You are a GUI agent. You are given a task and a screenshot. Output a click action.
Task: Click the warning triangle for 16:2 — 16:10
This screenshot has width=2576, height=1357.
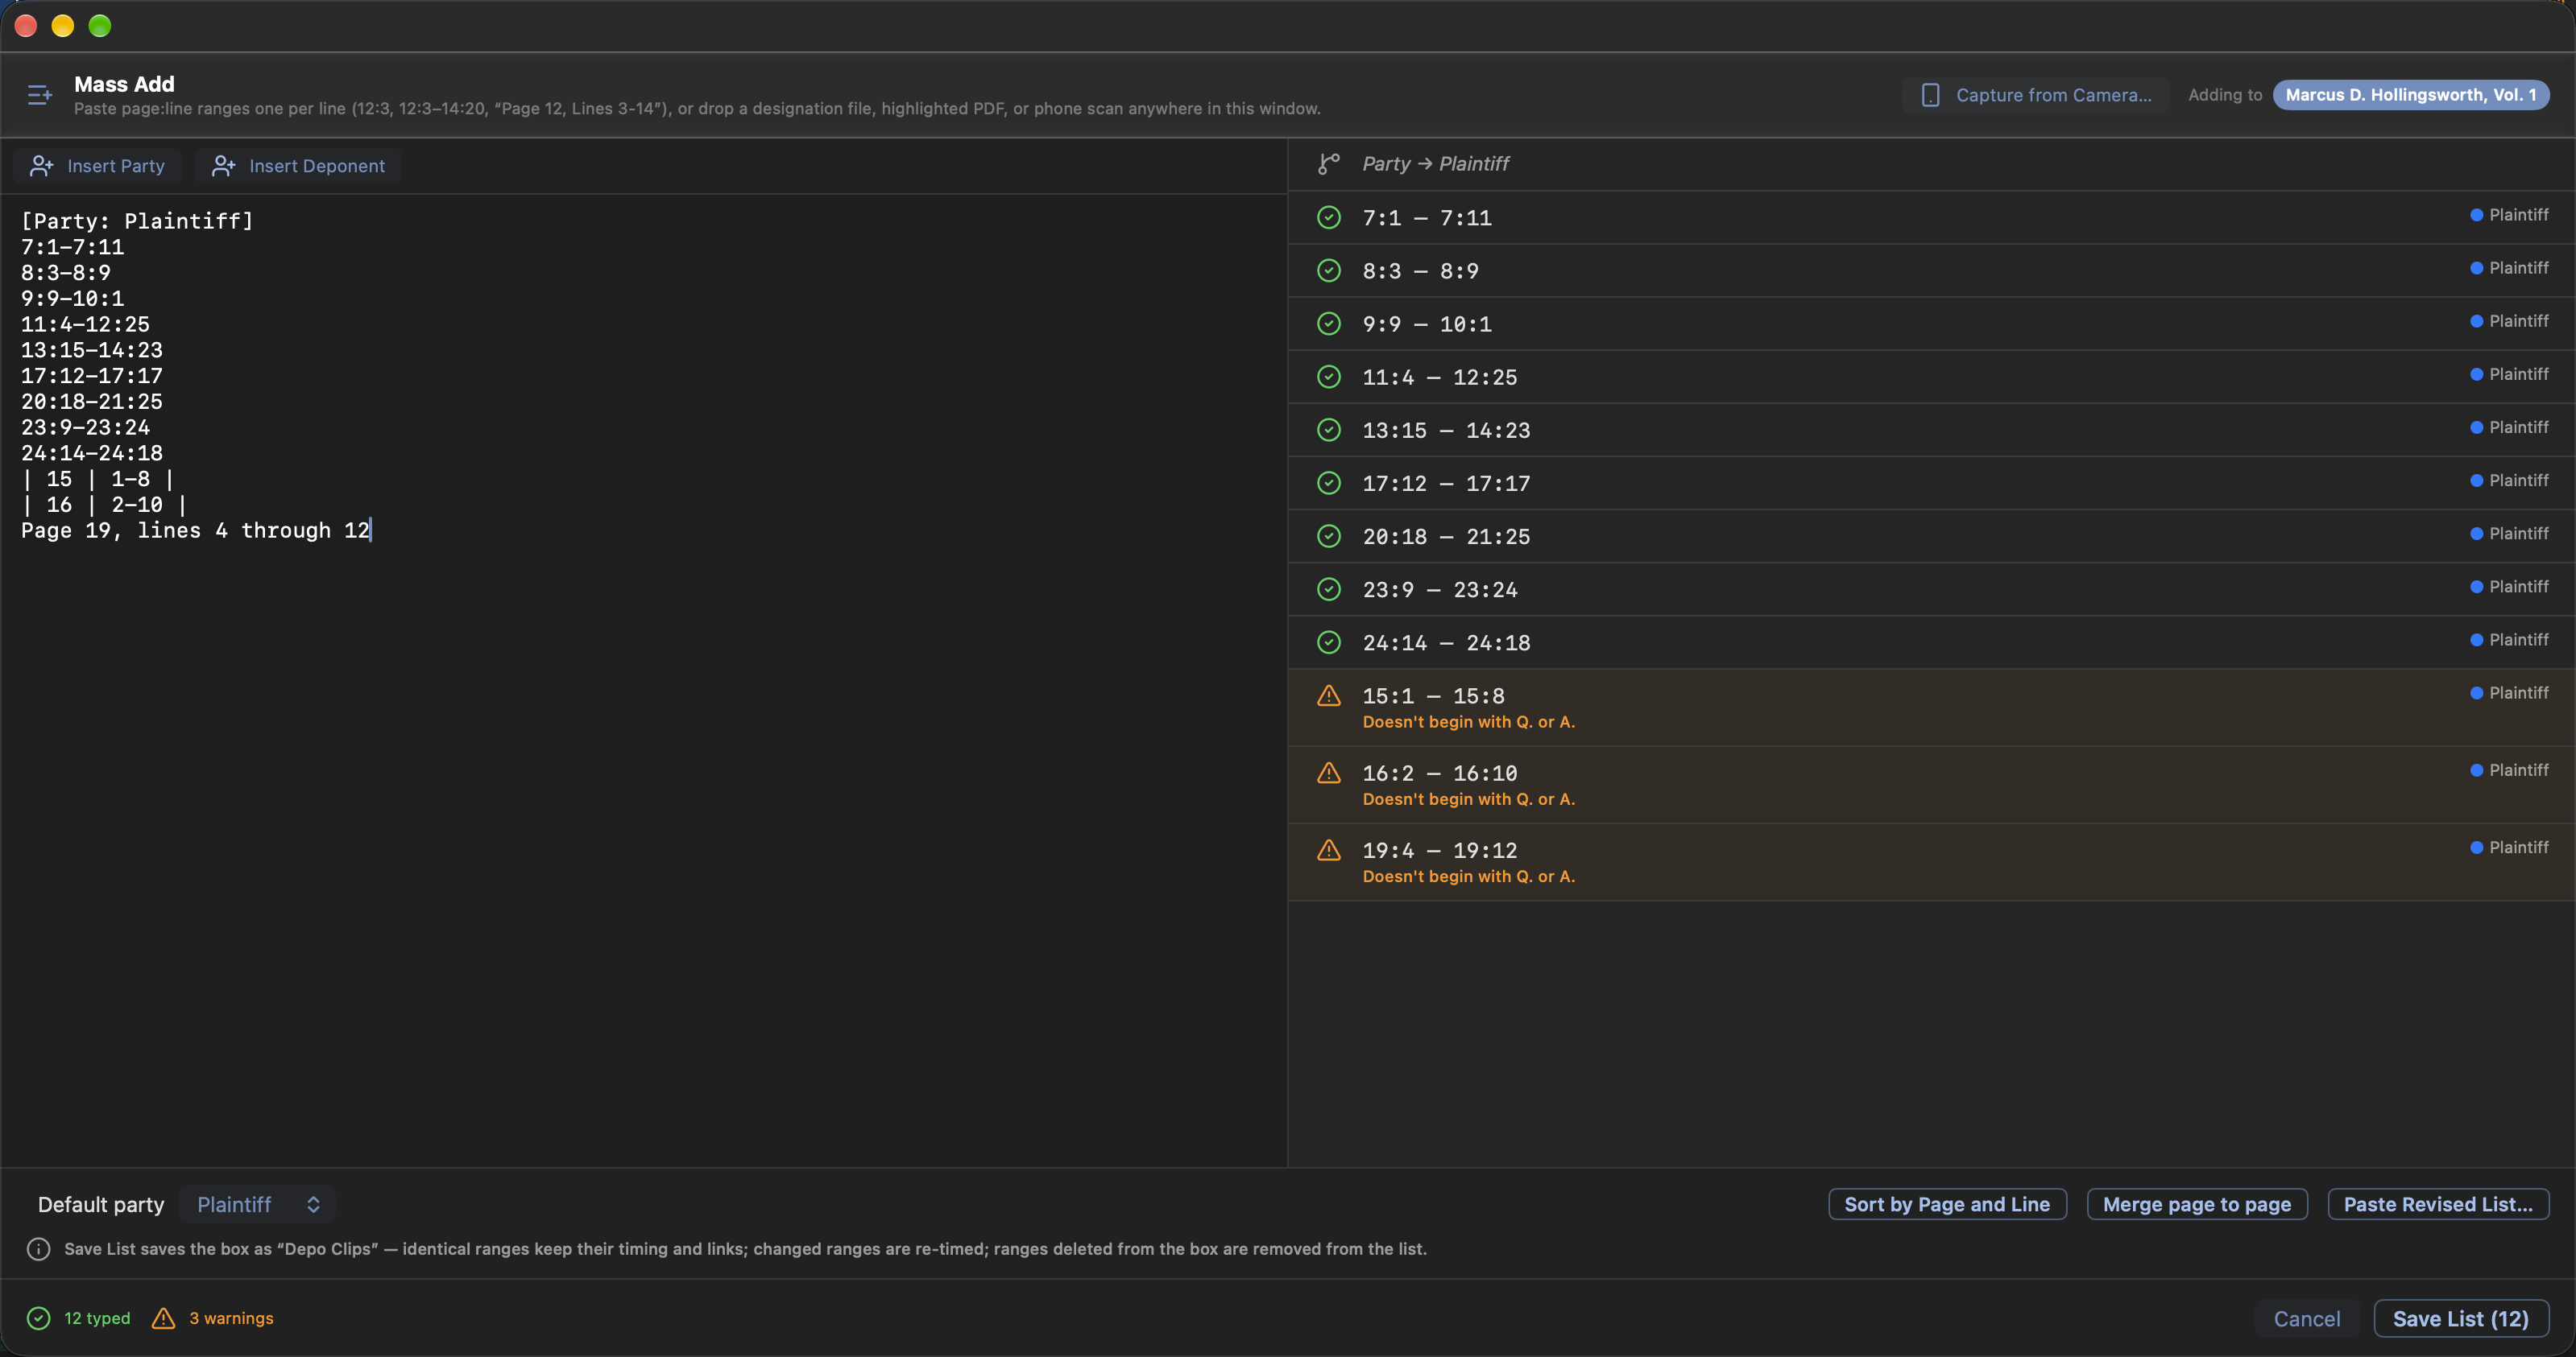coord(1328,773)
